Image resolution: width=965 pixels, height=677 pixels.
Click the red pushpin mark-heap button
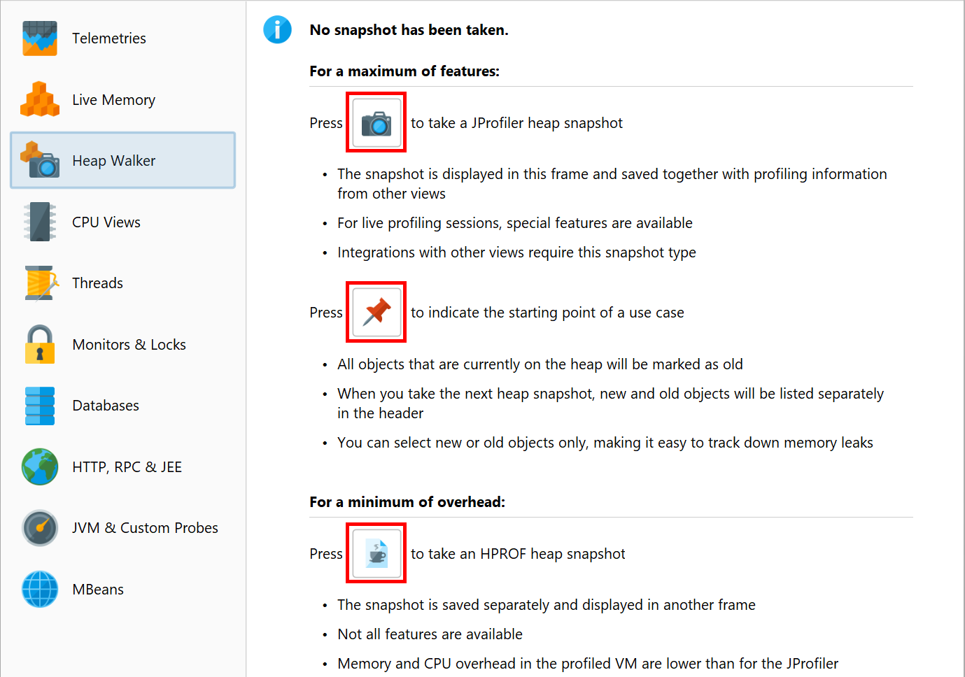[376, 312]
